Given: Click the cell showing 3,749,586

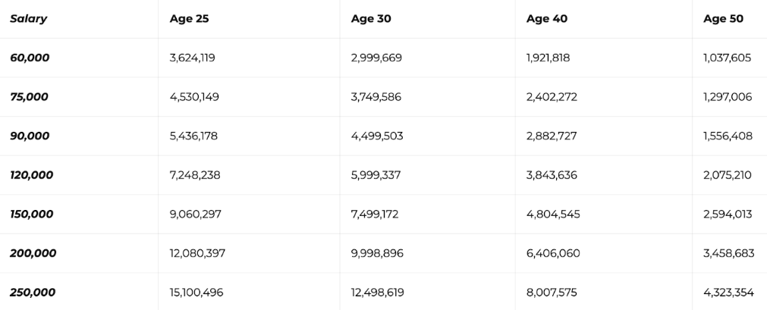Looking at the screenshot, I should tap(376, 97).
